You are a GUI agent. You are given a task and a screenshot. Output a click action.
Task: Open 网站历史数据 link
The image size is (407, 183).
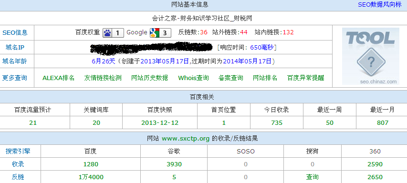click(149, 78)
